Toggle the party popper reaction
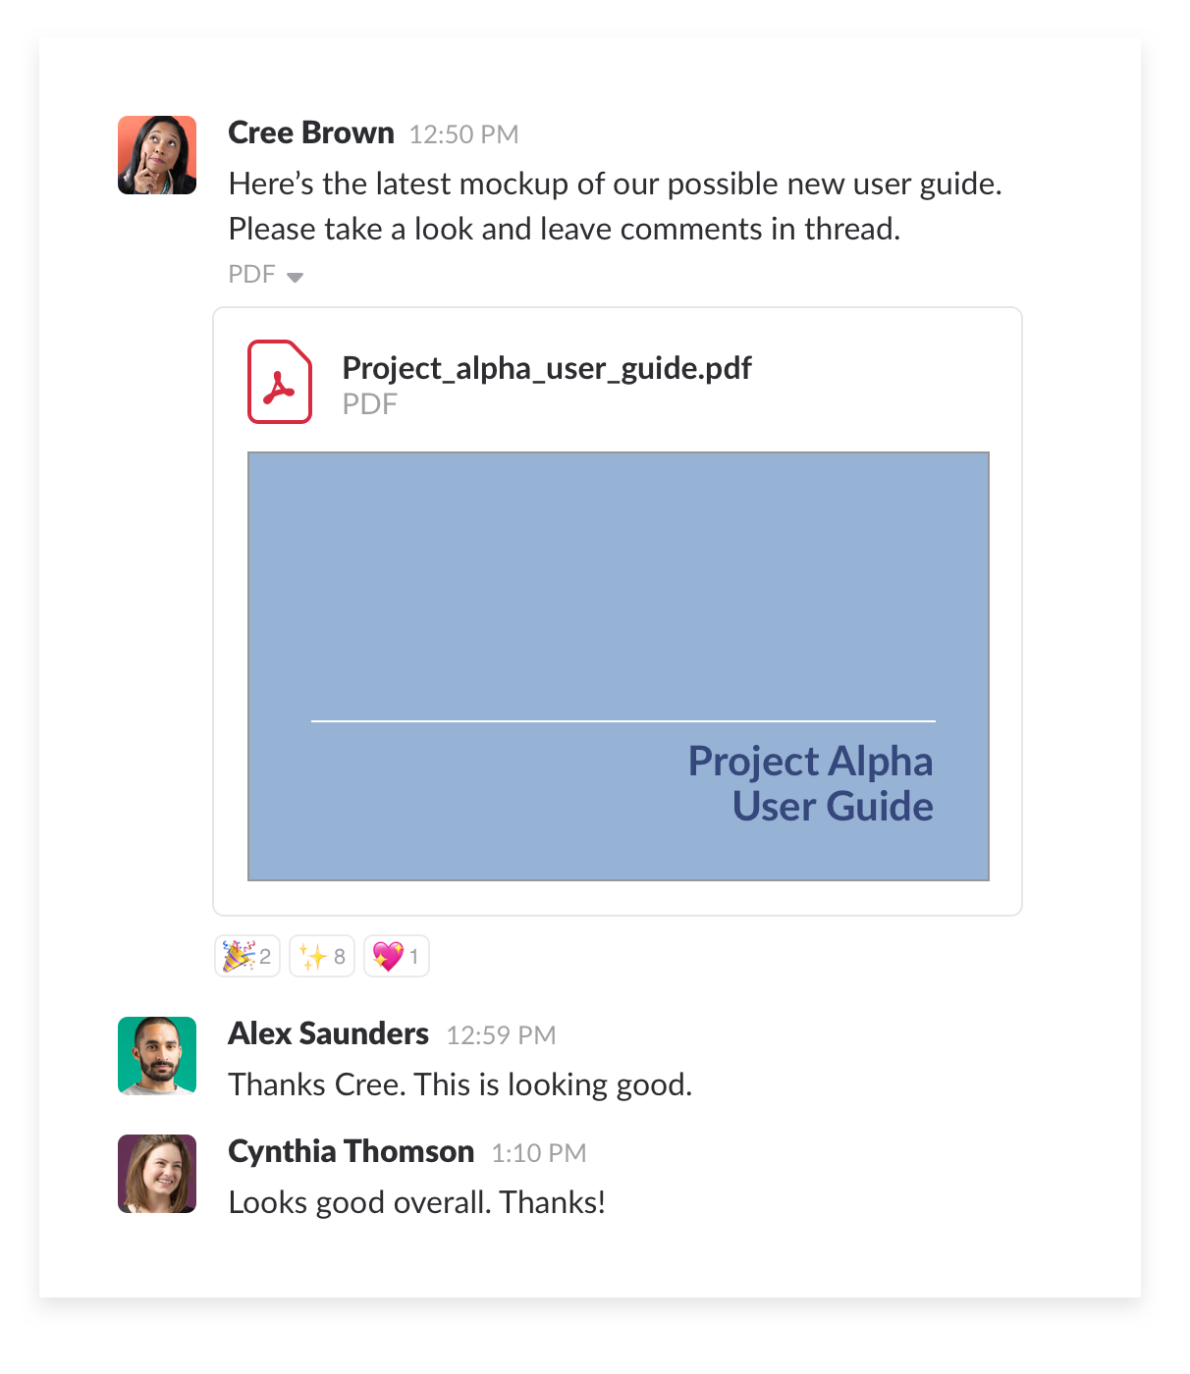This screenshot has width=1190, height=1374. 247,956
